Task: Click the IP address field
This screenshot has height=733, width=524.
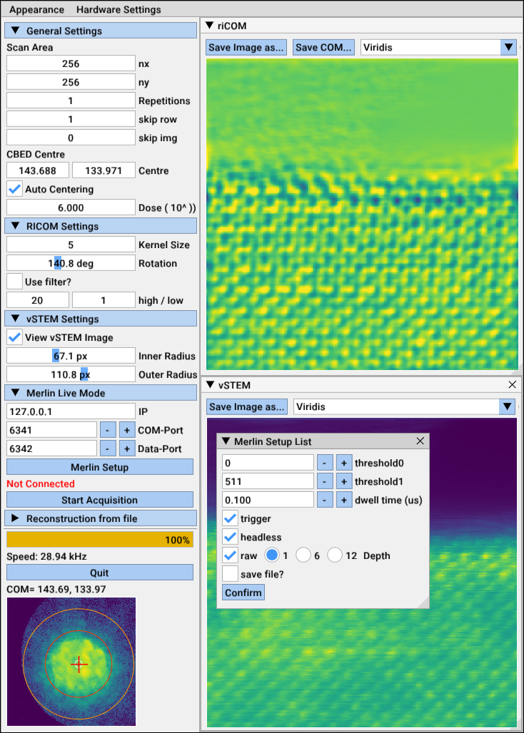Action: 71,411
